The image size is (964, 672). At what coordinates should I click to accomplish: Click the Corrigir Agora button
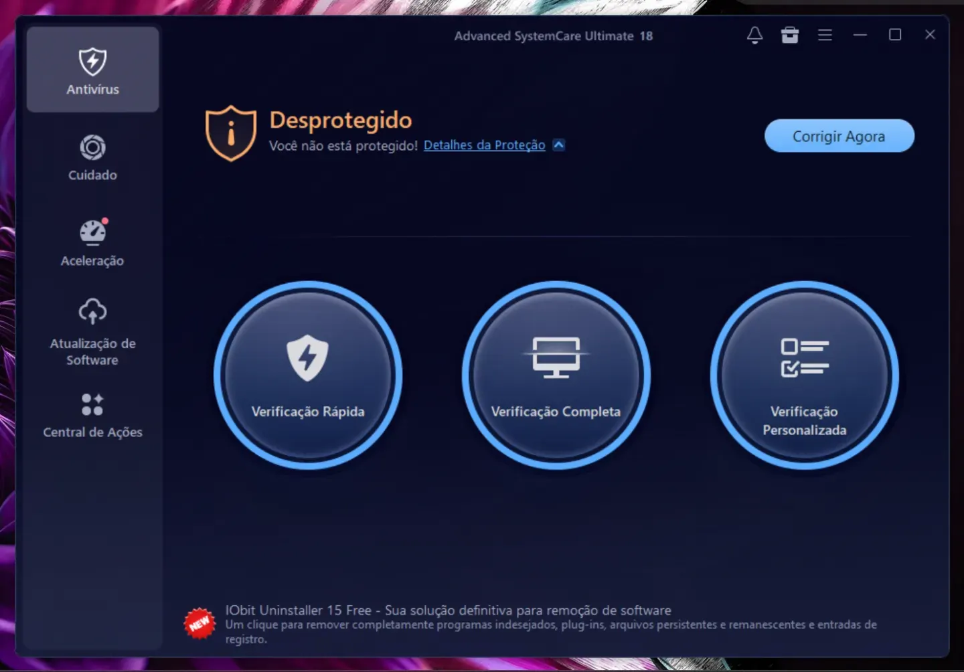(839, 136)
